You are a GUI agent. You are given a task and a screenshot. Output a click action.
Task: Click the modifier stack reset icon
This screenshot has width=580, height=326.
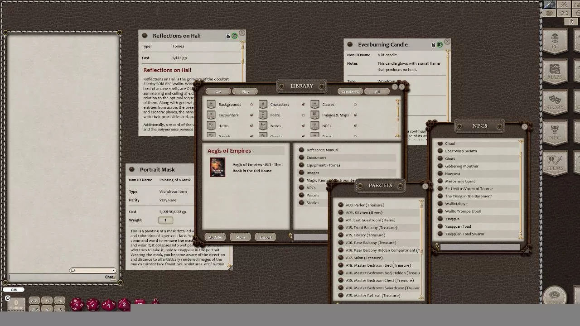click(x=7, y=298)
